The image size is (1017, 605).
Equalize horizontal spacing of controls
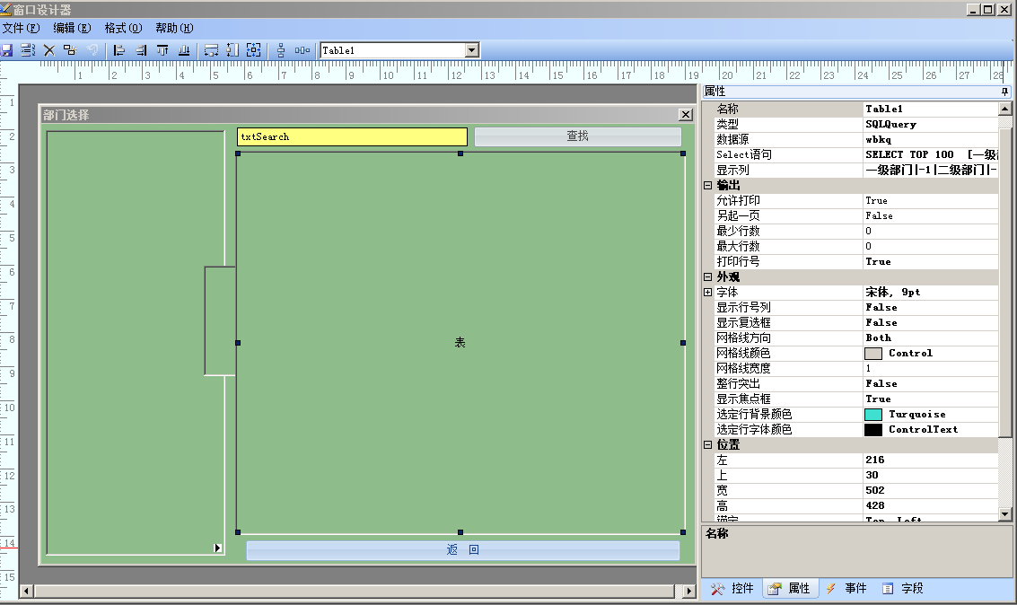tap(302, 50)
